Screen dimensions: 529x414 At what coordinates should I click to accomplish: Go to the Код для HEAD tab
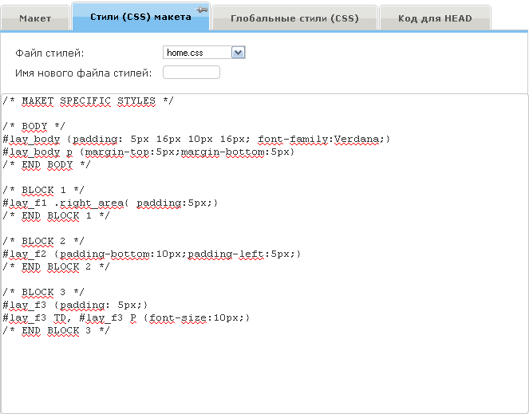[435, 18]
